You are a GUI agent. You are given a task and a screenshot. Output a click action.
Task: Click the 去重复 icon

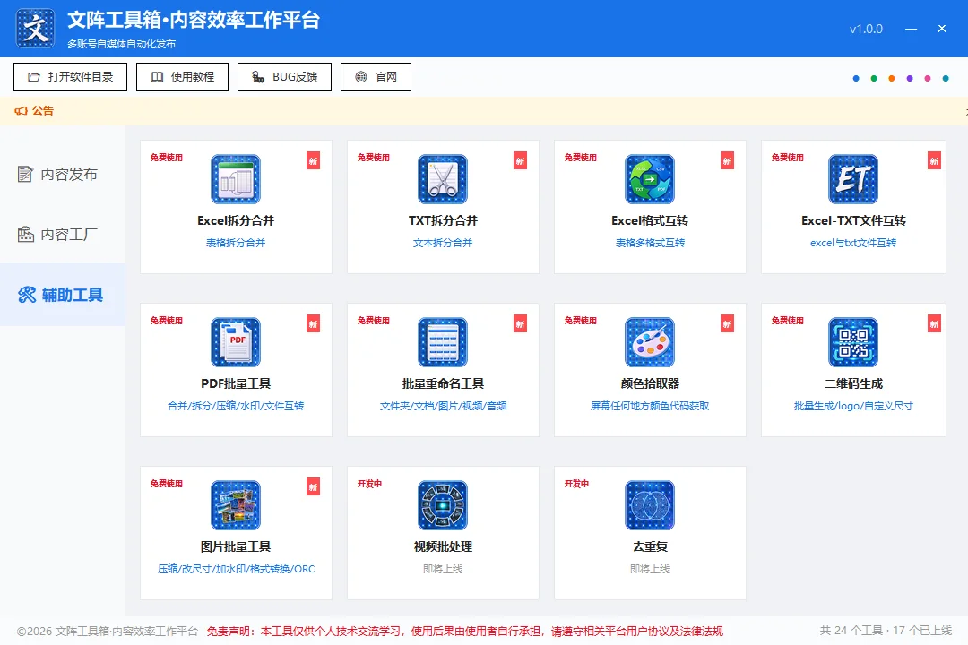click(650, 505)
